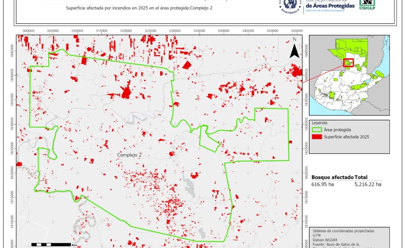Click the Leyenda heading
The width and height of the screenshot is (406, 248).
pyautogui.click(x=319, y=123)
